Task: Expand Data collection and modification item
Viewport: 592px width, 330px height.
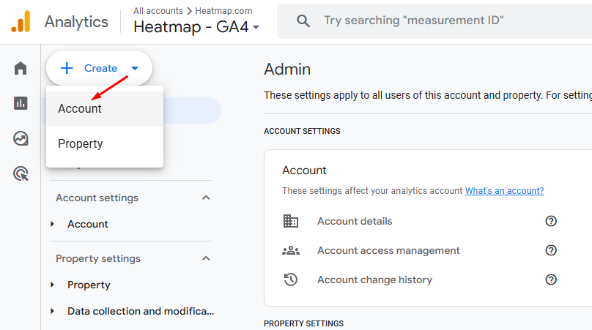Action: click(53, 311)
